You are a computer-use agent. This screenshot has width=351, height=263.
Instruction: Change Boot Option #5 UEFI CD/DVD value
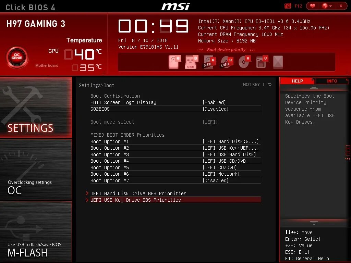point(220,167)
